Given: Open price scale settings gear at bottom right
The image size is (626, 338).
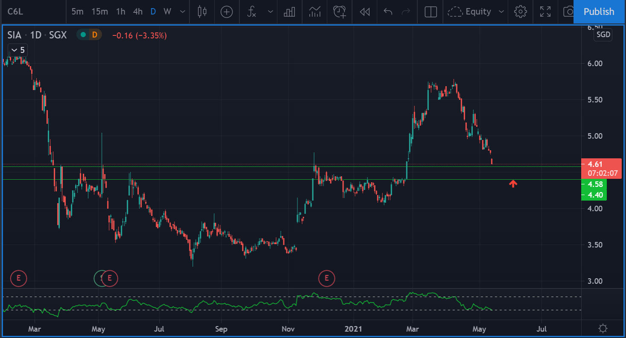Looking at the screenshot, I should point(603,329).
